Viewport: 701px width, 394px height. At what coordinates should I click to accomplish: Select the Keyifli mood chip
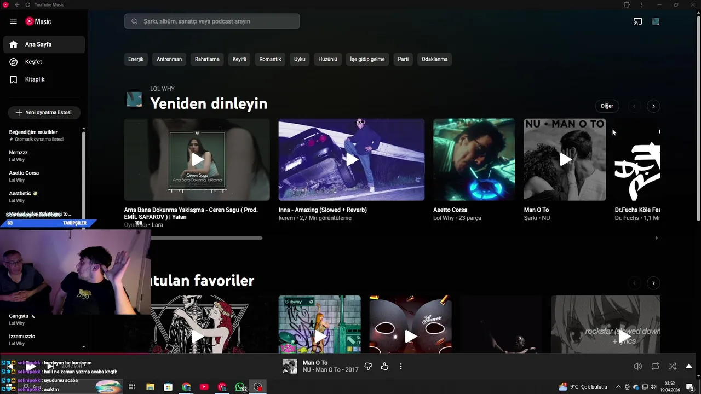coord(239,59)
